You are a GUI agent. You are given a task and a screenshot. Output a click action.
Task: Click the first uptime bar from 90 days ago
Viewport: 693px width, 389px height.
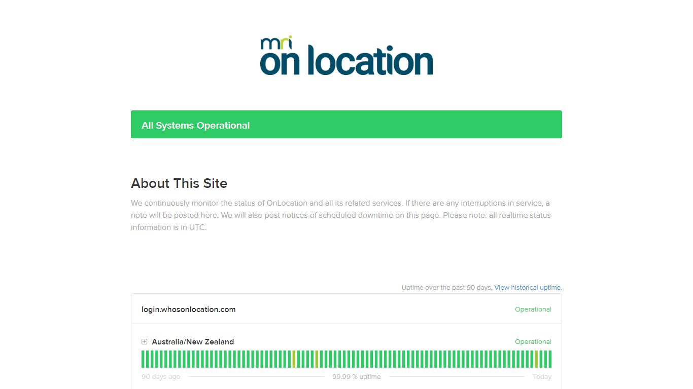coord(143,359)
